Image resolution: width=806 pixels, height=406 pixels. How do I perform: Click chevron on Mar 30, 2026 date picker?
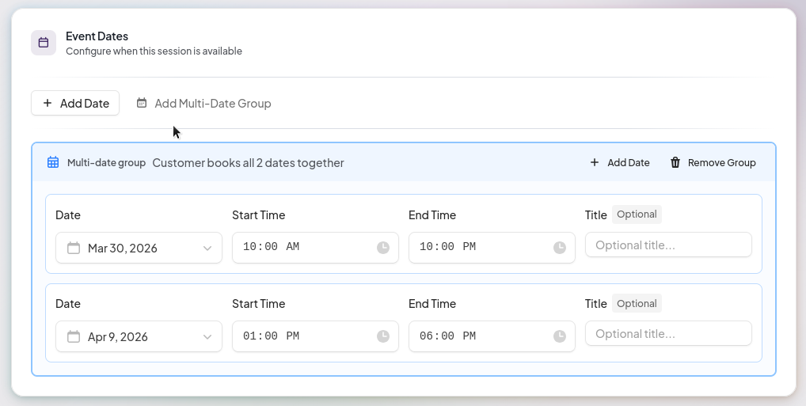(x=207, y=249)
